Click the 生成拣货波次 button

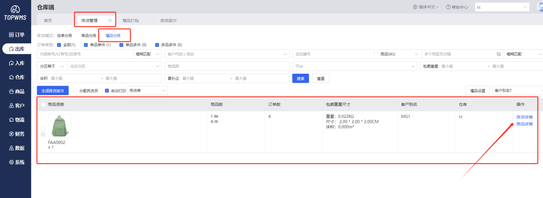[53, 90]
